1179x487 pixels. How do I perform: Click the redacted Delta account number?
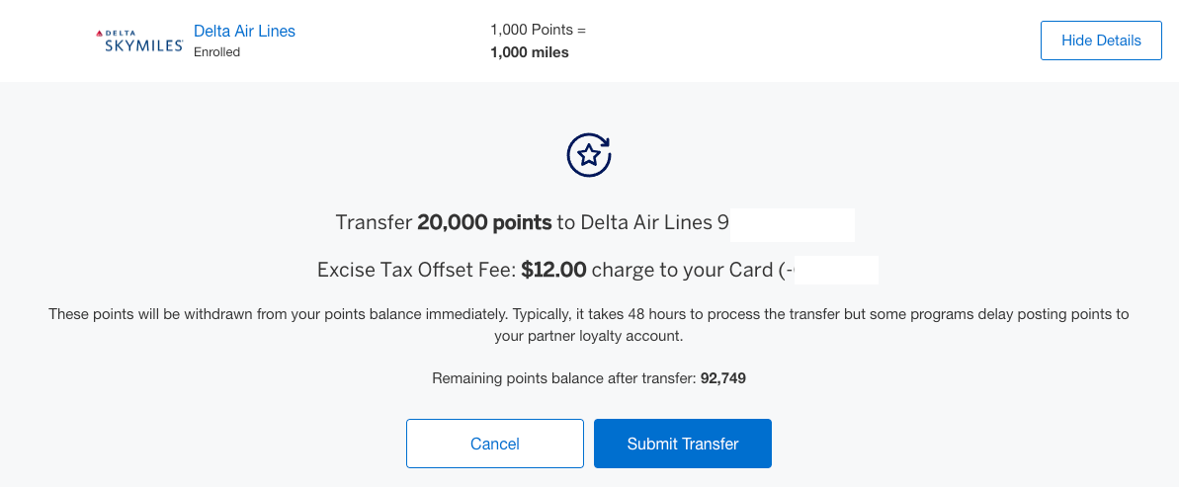pos(792,223)
